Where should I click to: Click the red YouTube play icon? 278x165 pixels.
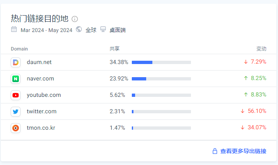[16, 95]
